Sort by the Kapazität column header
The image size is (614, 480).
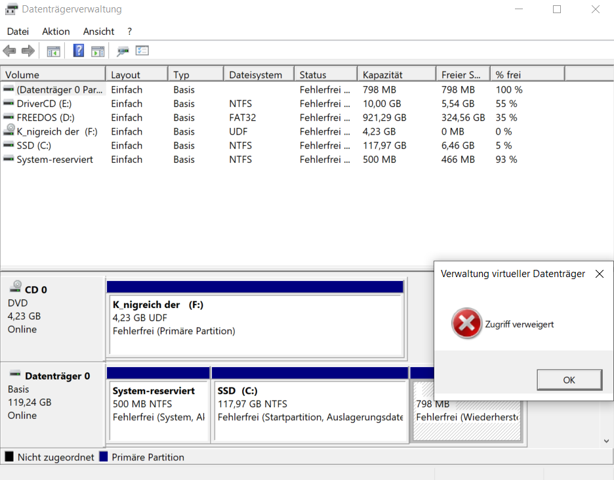[x=396, y=74]
